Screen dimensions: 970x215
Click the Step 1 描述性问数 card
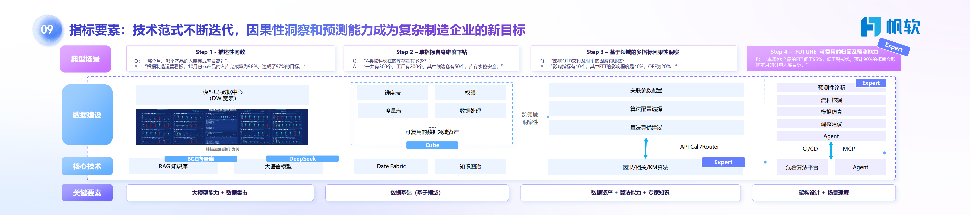click(230, 59)
